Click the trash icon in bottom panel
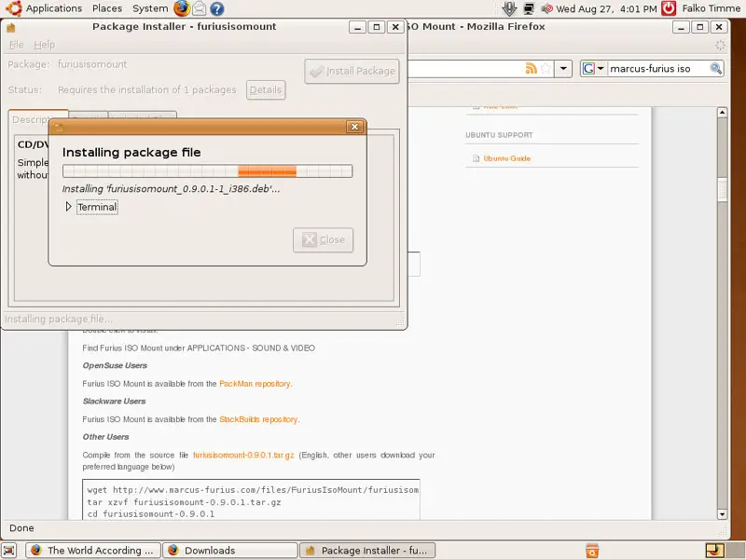 (x=592, y=551)
